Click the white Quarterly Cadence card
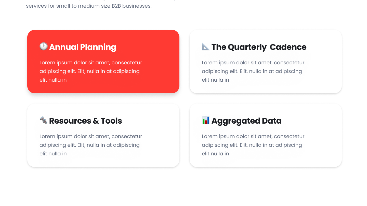 tap(266, 62)
